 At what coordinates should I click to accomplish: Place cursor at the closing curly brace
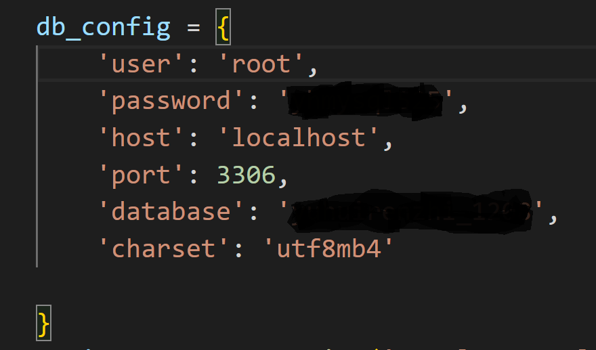click(x=44, y=324)
